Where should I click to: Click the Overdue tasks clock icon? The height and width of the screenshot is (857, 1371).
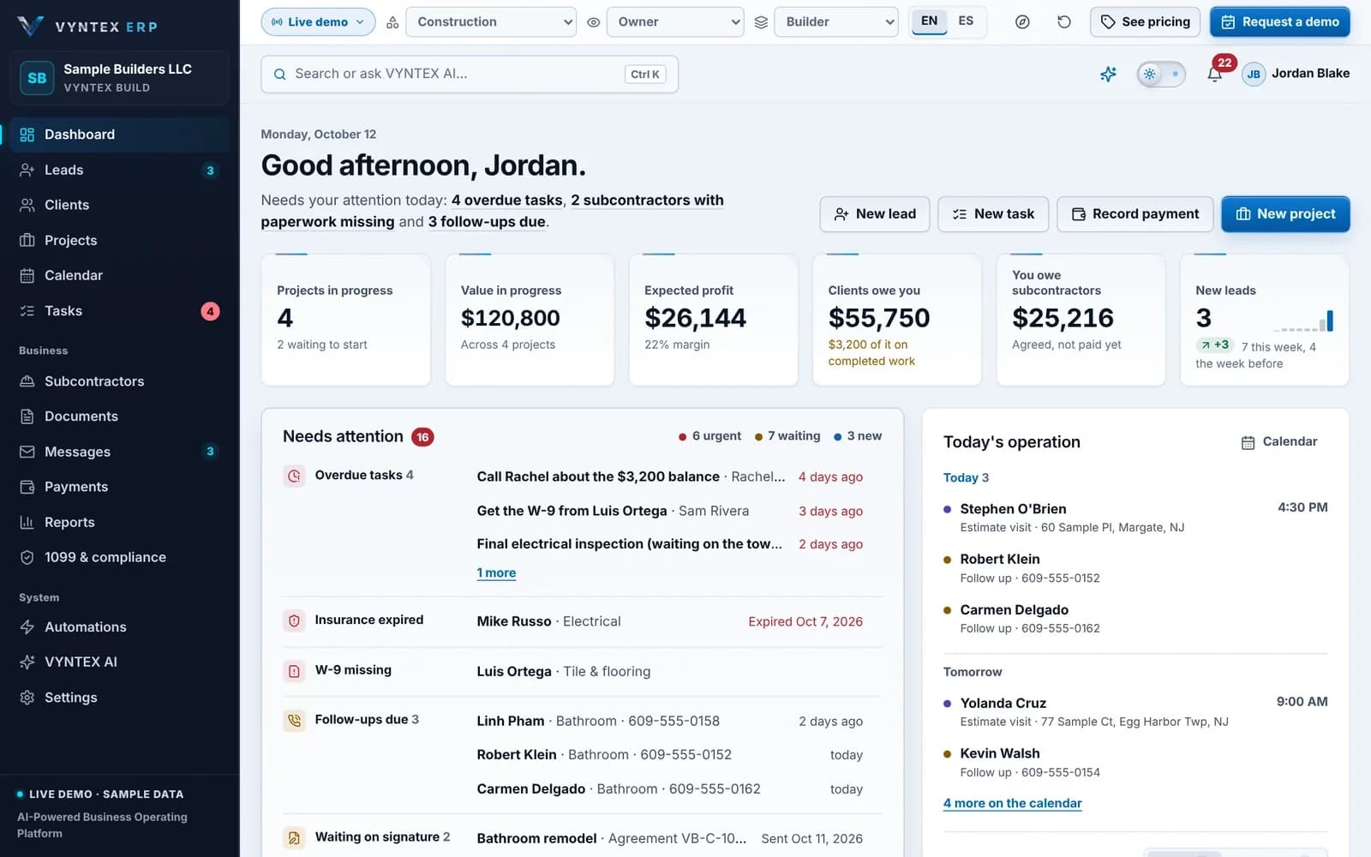coord(294,476)
